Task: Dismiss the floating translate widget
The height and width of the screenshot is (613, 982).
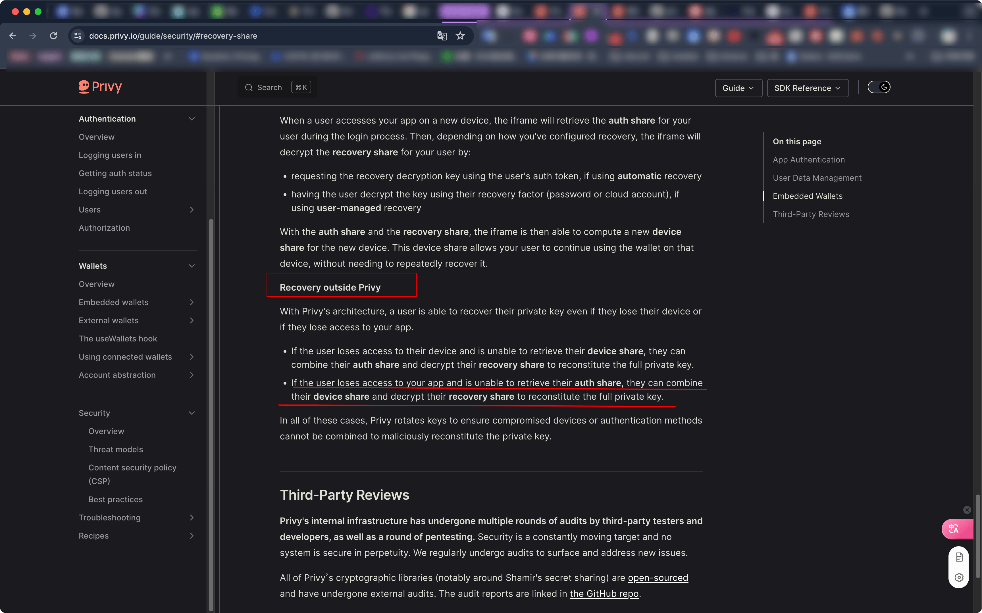Action: (967, 510)
